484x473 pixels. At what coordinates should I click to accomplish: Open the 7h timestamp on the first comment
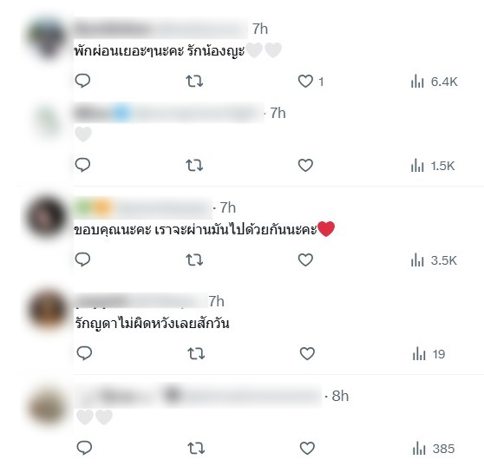[260, 29]
